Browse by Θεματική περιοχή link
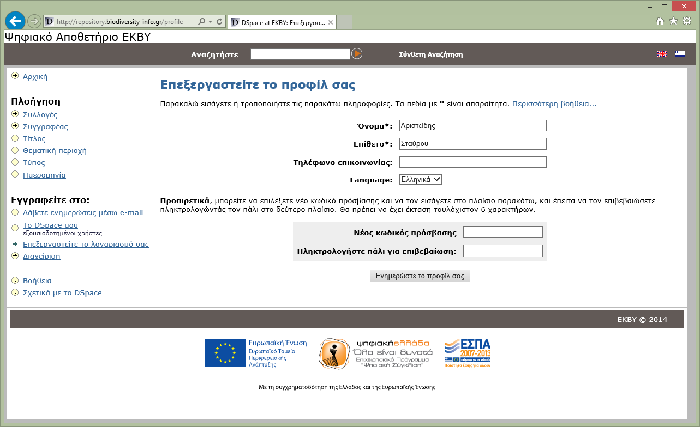The height and width of the screenshot is (427, 700). point(55,150)
